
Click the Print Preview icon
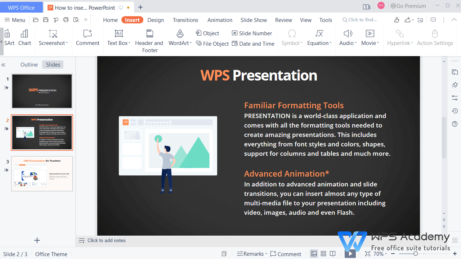click(76, 20)
